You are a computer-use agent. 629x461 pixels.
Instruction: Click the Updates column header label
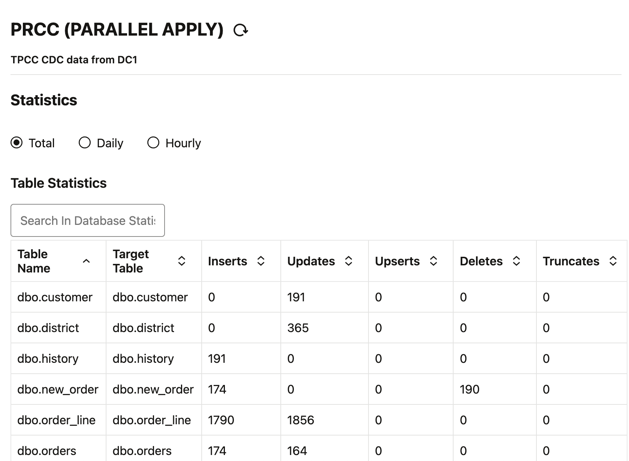311,261
